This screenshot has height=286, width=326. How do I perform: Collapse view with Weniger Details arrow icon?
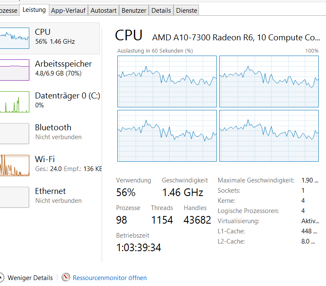[1, 278]
